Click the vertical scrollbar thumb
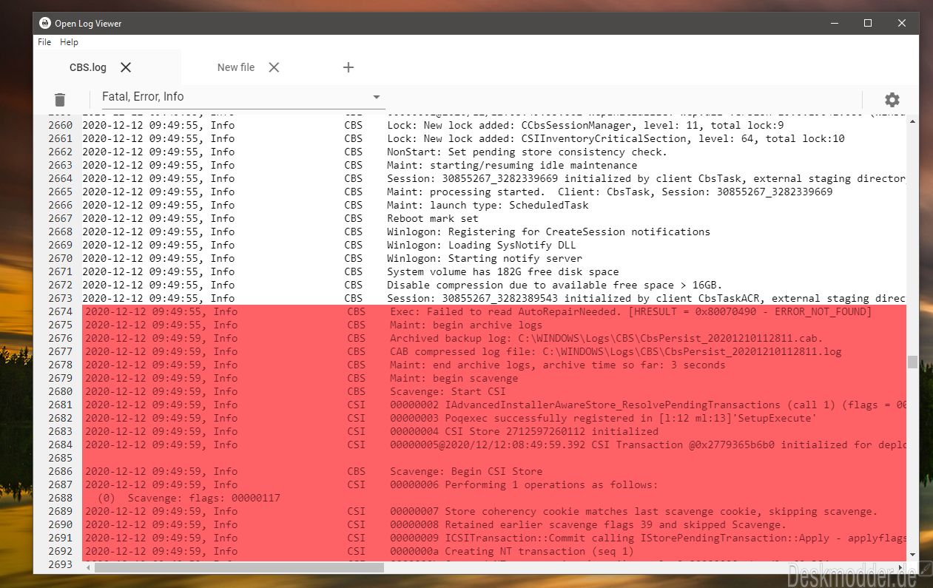 [912, 362]
